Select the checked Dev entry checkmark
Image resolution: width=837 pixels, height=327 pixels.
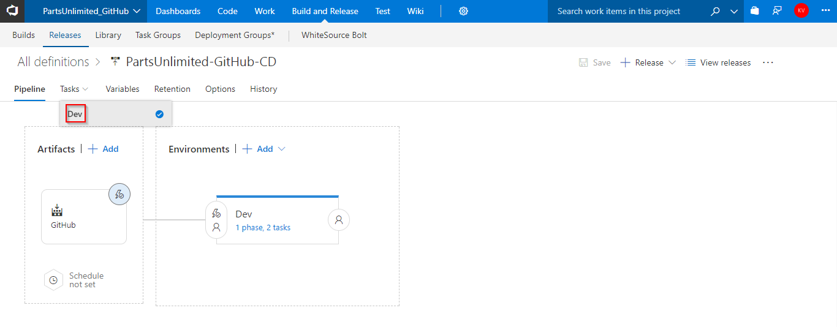coord(159,114)
